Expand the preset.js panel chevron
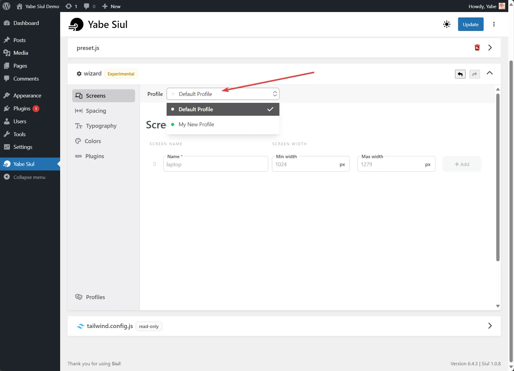Screen dimensions: 514x371 pyautogui.click(x=490, y=48)
